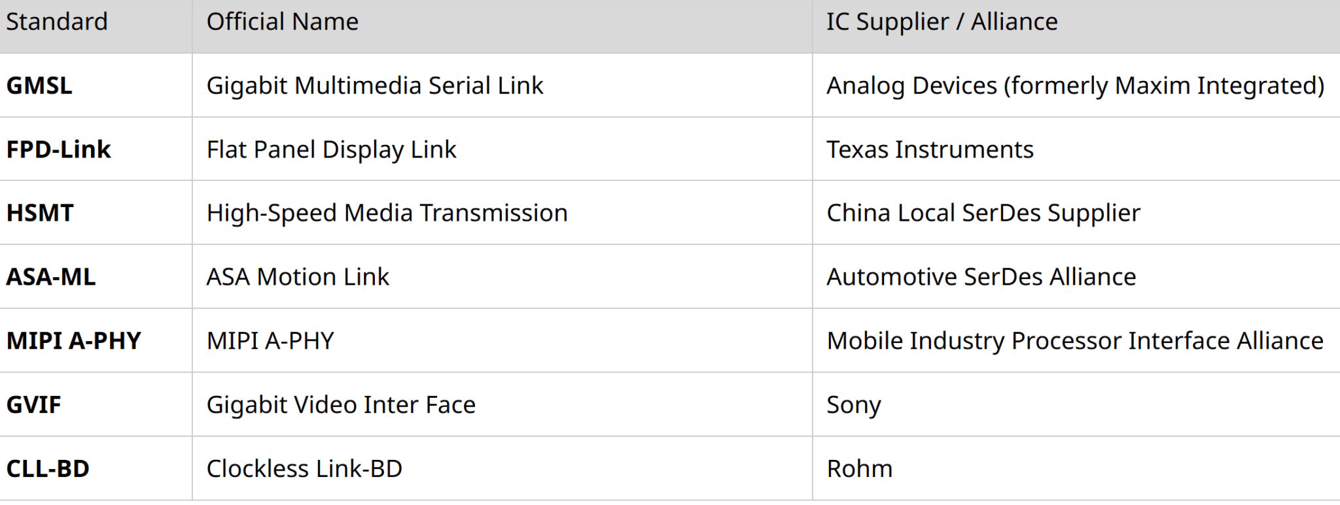Select the ASA Motion Link cell

tap(298, 277)
